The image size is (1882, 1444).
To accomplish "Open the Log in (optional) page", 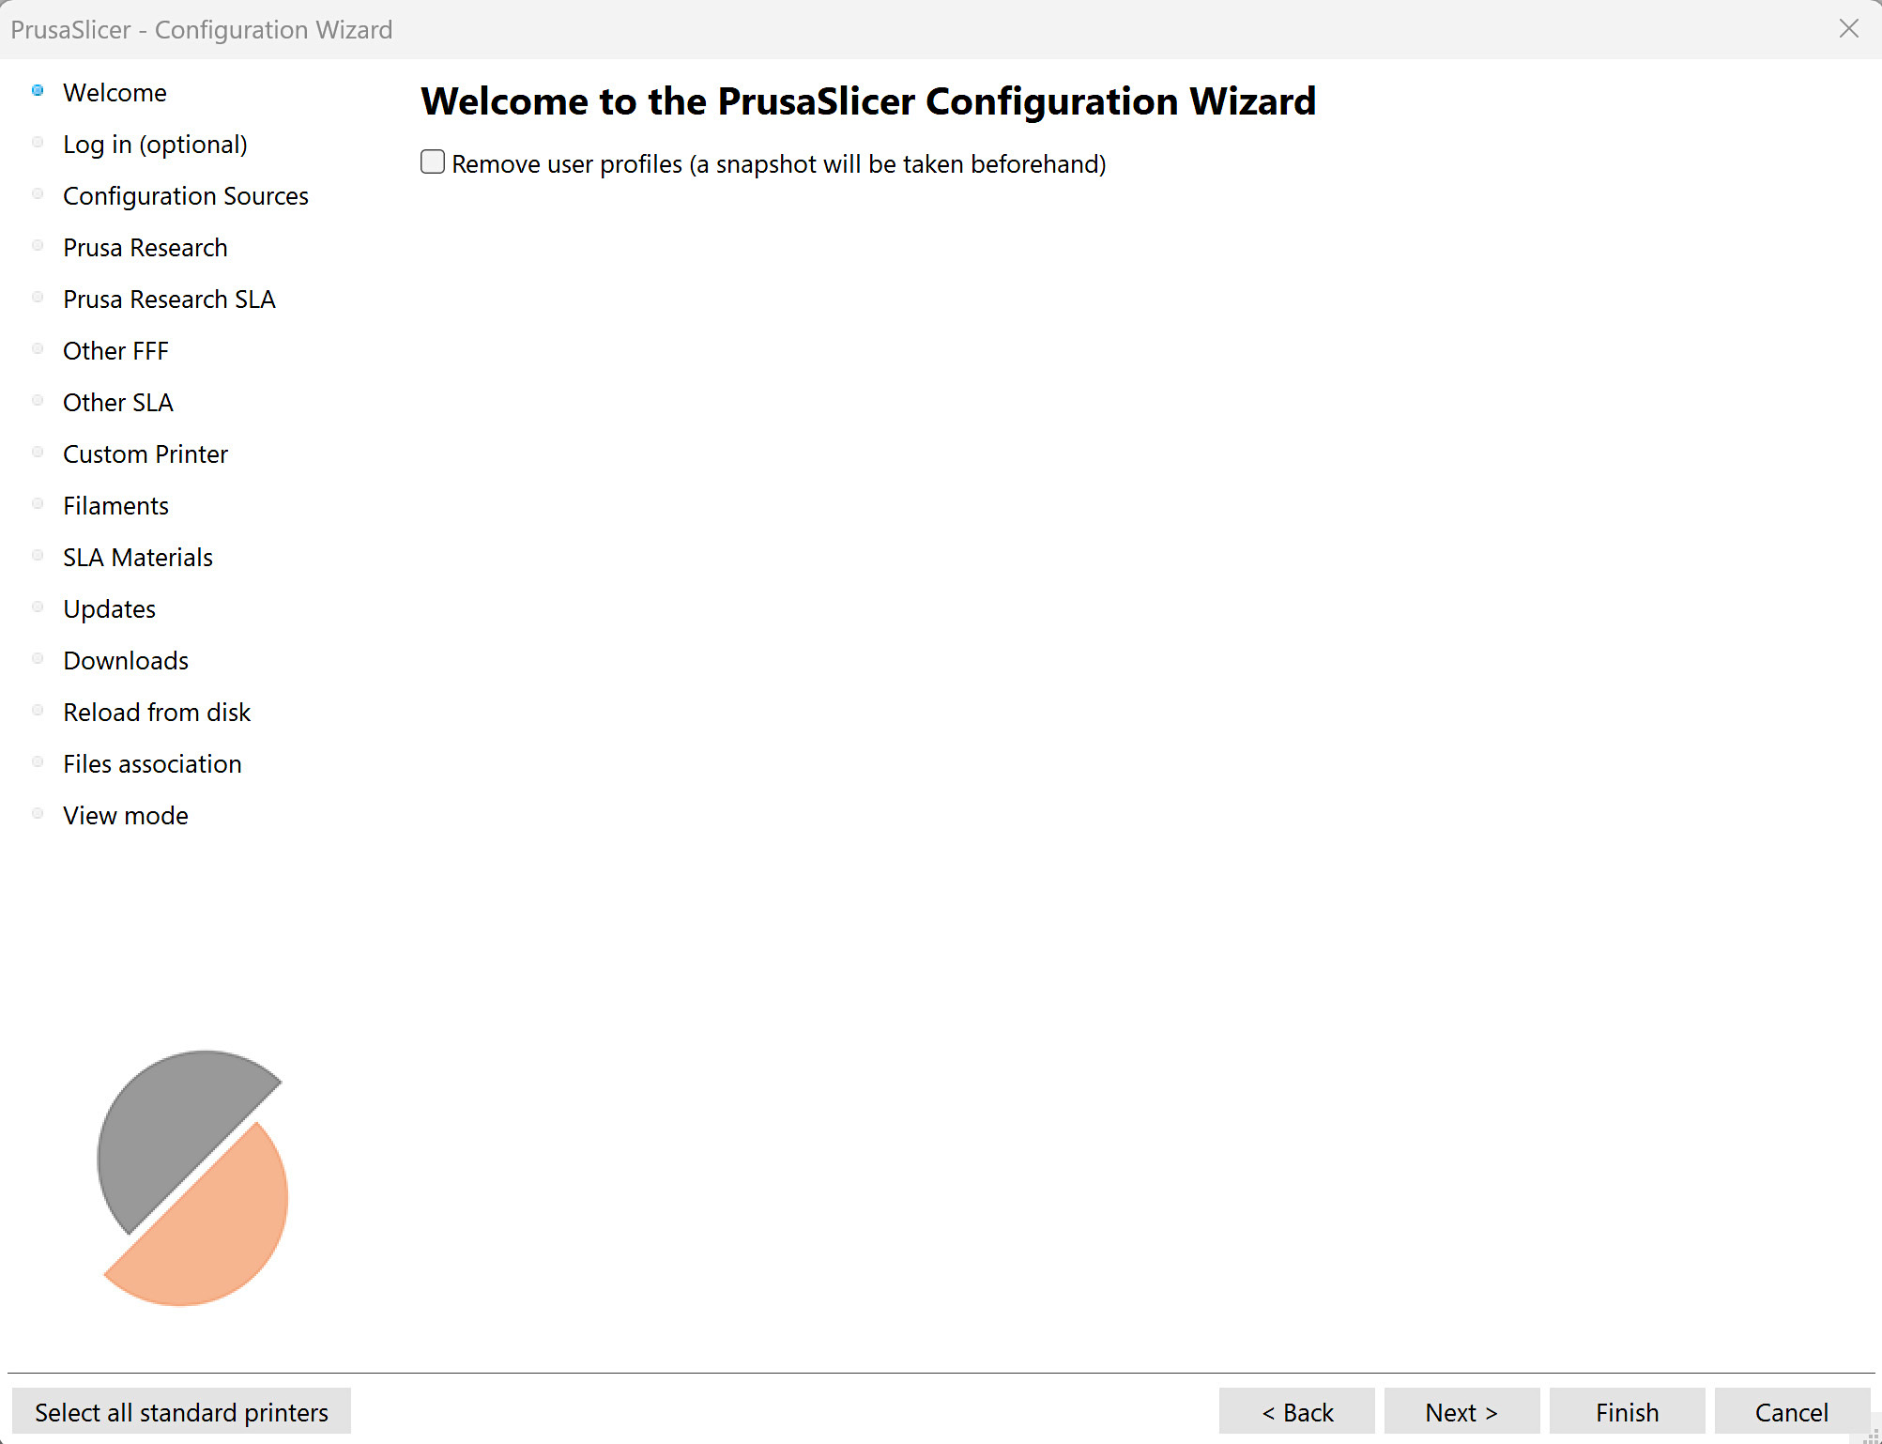I will [x=155, y=145].
